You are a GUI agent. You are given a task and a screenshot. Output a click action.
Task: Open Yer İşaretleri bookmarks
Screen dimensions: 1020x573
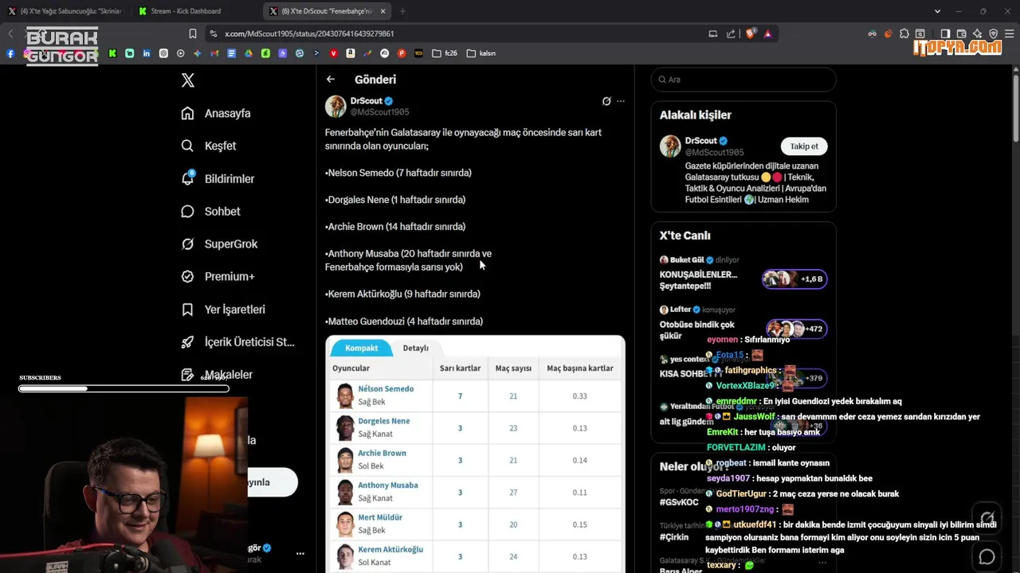(x=223, y=309)
